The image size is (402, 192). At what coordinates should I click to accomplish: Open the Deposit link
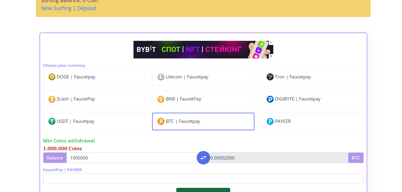click(x=87, y=8)
